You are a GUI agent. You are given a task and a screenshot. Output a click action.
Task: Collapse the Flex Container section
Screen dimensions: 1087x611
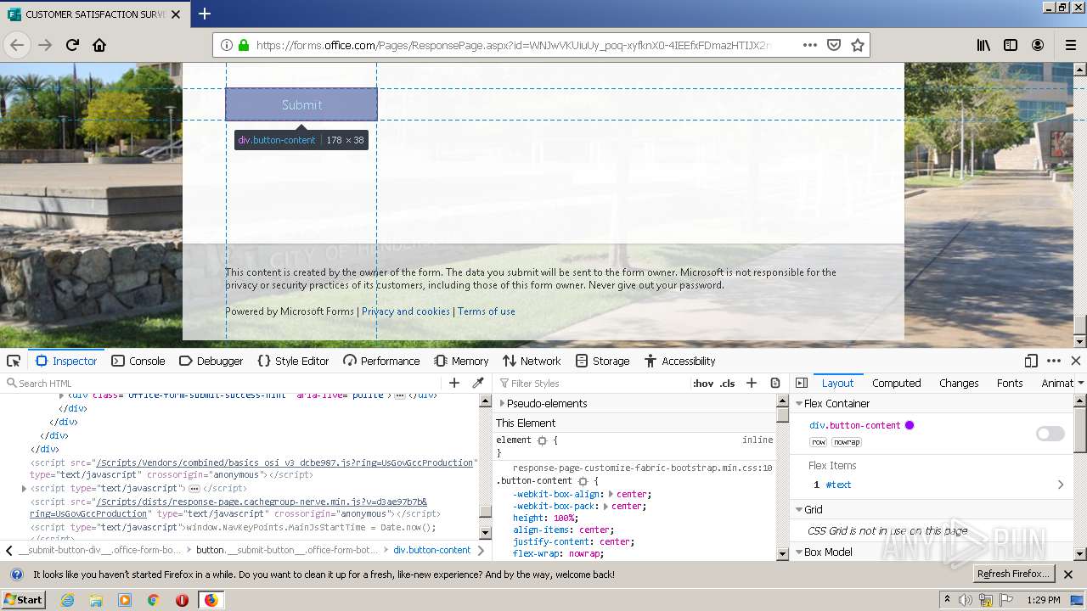pos(799,403)
